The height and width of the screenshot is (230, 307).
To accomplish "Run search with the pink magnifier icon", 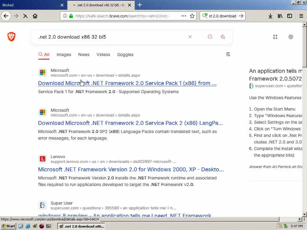I will 210,37.
